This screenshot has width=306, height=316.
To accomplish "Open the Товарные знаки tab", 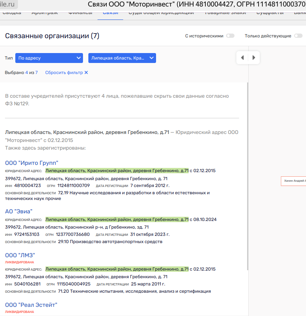I will [x=226, y=12].
